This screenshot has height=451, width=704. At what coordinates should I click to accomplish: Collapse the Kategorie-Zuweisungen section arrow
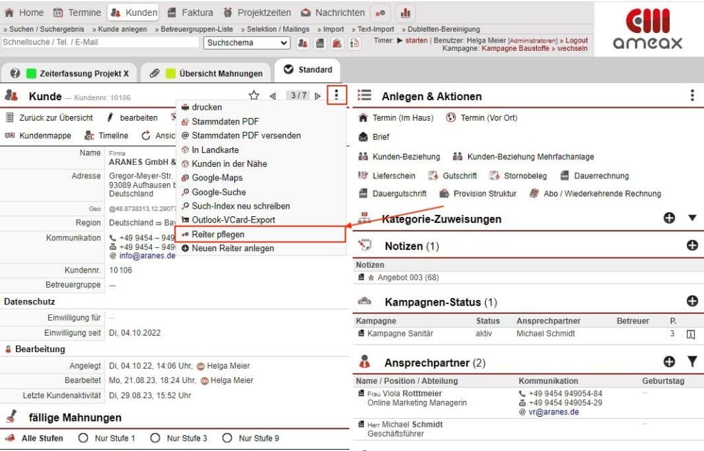pyautogui.click(x=692, y=218)
